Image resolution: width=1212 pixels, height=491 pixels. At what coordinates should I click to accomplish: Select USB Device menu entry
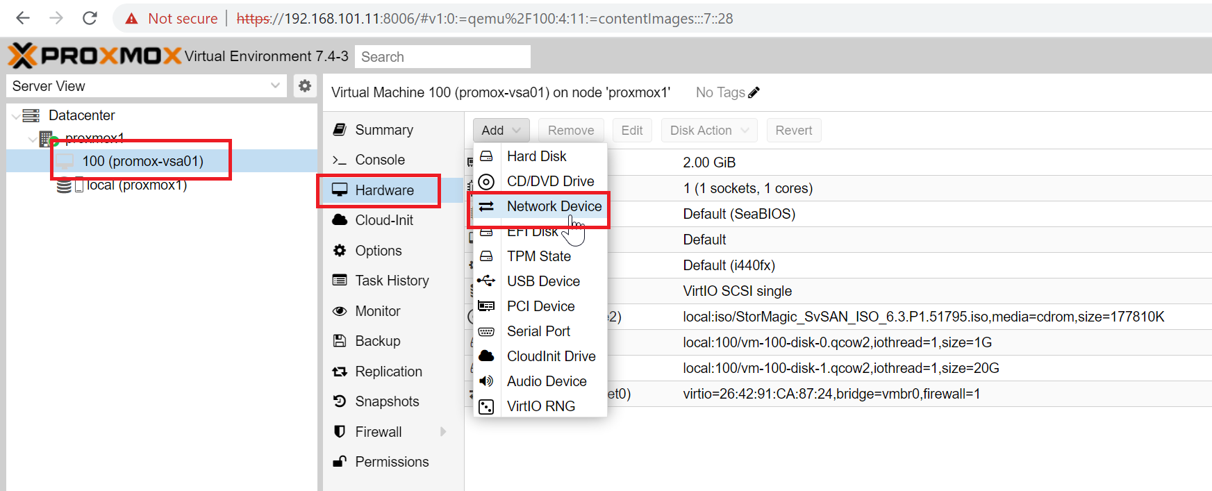click(x=540, y=281)
